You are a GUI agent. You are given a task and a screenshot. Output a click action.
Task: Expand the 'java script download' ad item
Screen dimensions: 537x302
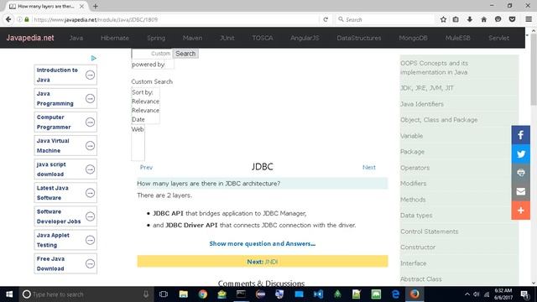coord(90,169)
